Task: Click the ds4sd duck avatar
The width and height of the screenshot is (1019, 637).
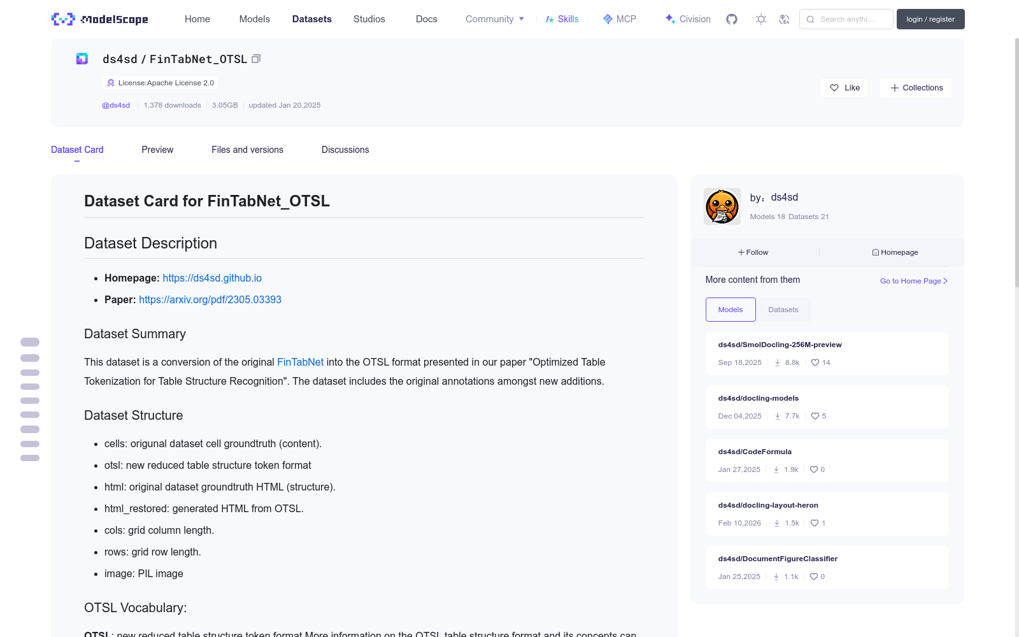Action: 722,206
